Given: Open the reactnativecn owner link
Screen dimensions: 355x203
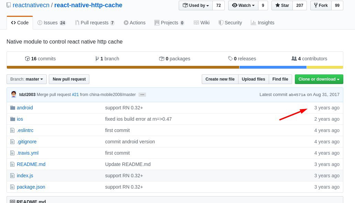Looking at the screenshot, I should tap(31, 5).
